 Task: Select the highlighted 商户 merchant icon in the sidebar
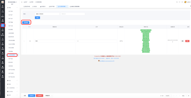[3, 25]
